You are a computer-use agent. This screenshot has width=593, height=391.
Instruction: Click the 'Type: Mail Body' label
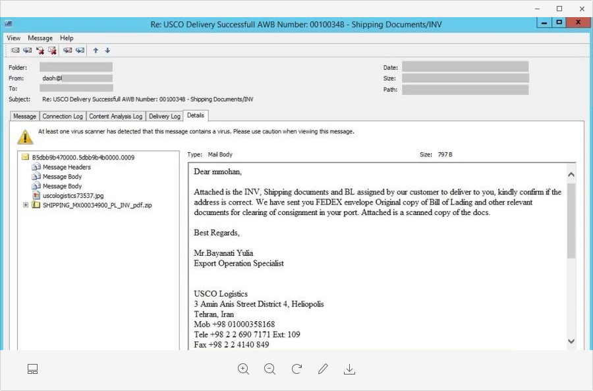tap(210, 154)
